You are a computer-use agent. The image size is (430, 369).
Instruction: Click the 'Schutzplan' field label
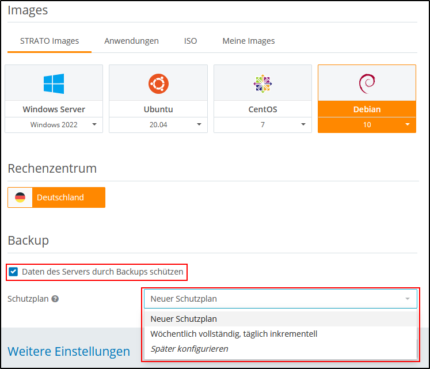28,299
